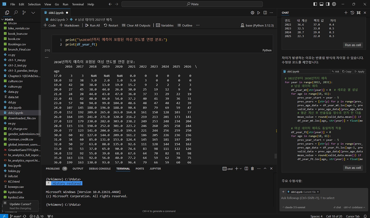Change cell language mode Python
This screenshot has height=218, width=370.
(267, 50)
